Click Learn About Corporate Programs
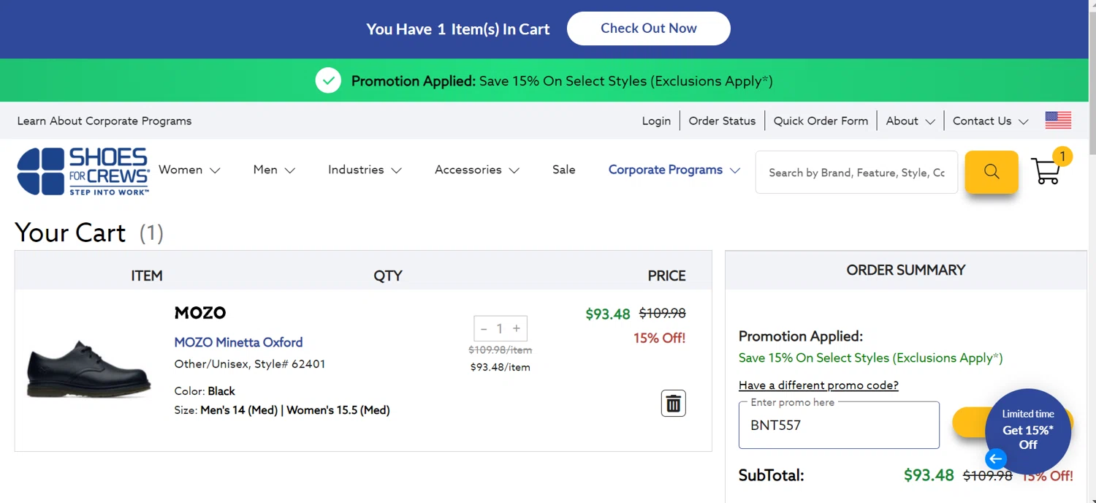1096x503 pixels. pos(104,121)
